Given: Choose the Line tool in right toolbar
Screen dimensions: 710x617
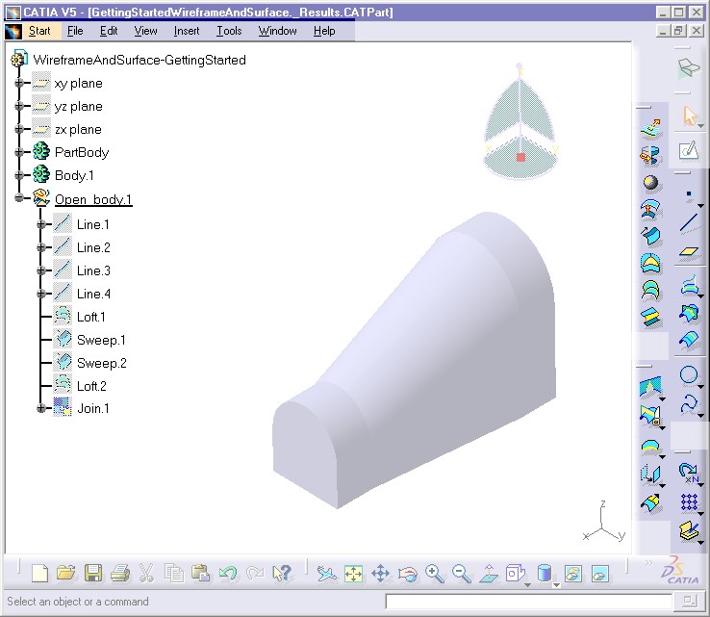Looking at the screenshot, I should tap(689, 224).
